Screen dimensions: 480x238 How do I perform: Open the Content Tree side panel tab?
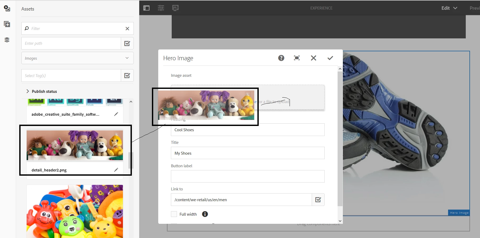point(7,40)
